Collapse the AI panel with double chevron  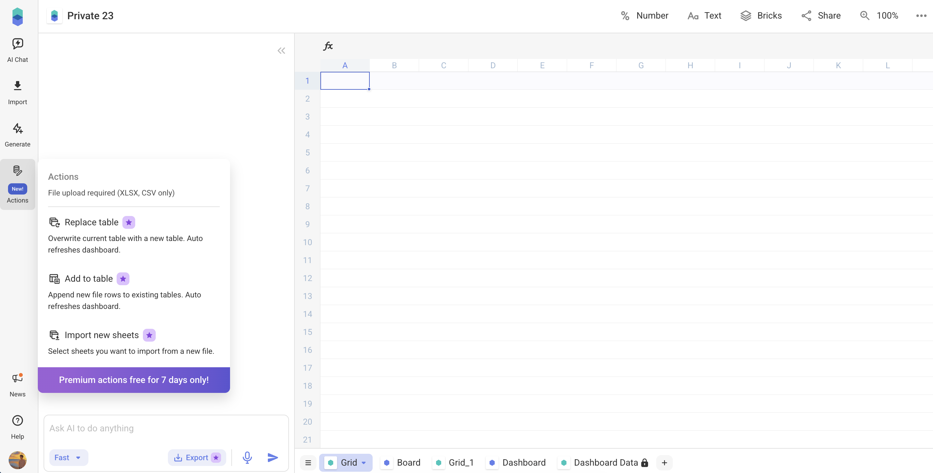tap(281, 51)
